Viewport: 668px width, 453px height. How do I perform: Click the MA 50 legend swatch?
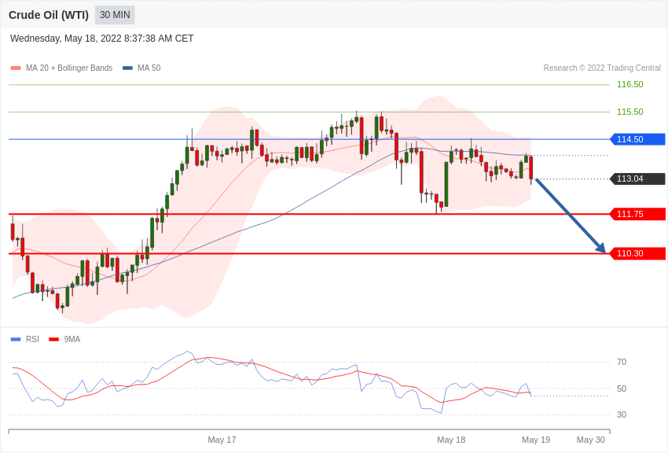[x=127, y=68]
